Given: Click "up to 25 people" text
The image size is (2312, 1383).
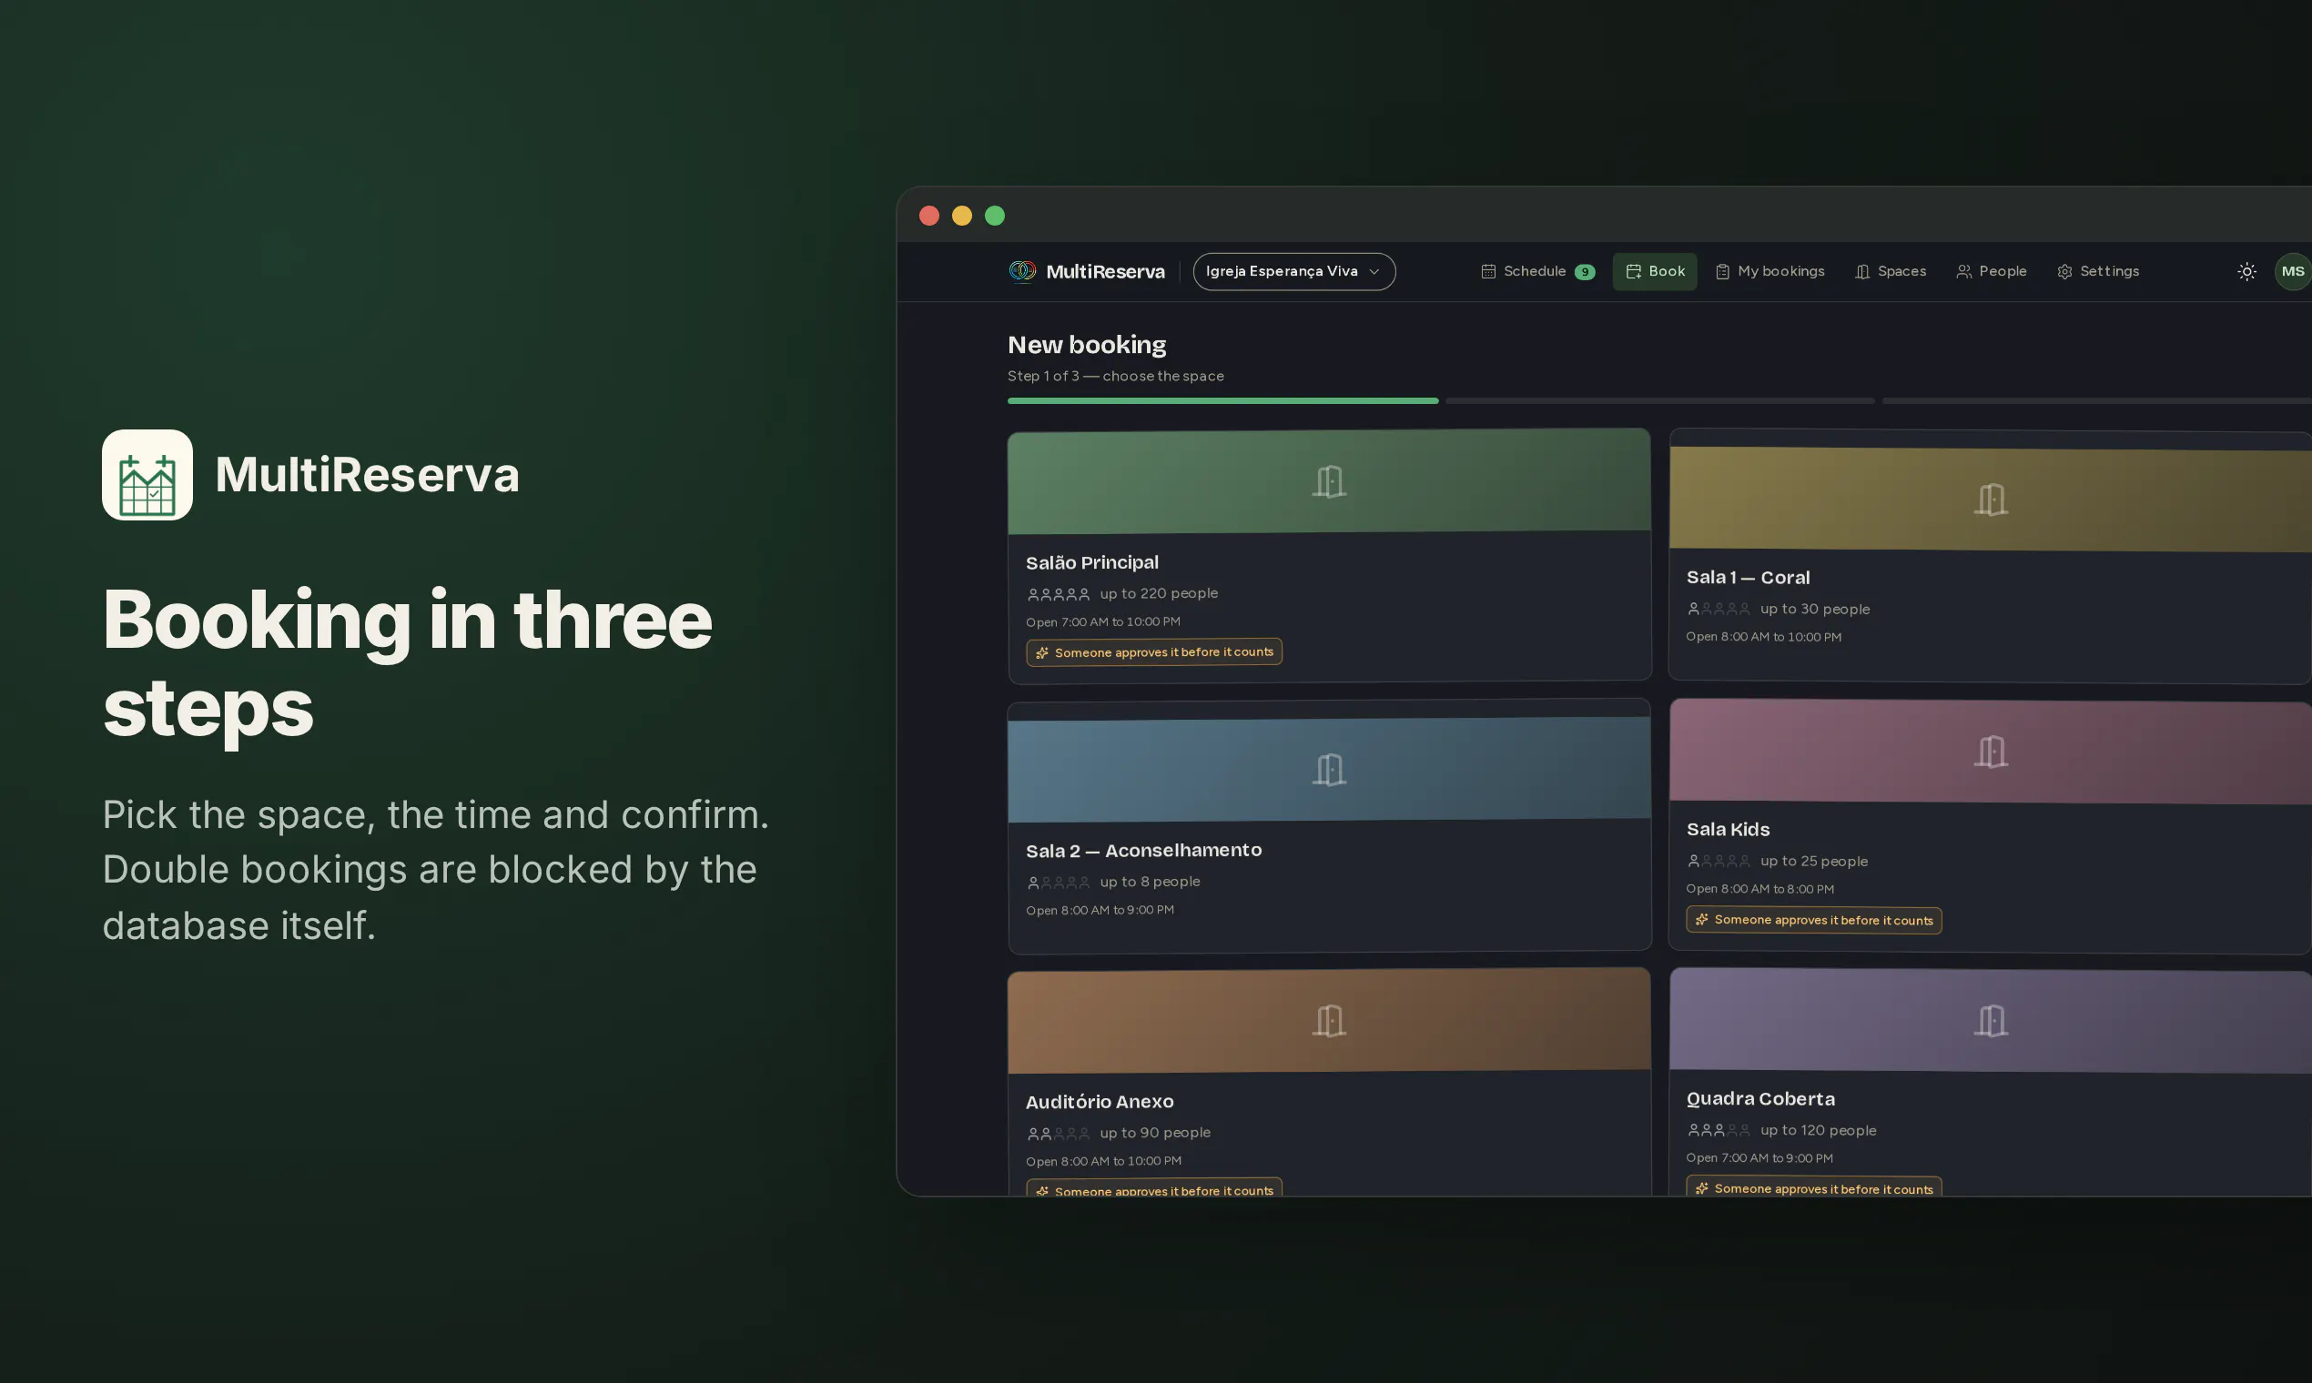Looking at the screenshot, I should click(1813, 861).
